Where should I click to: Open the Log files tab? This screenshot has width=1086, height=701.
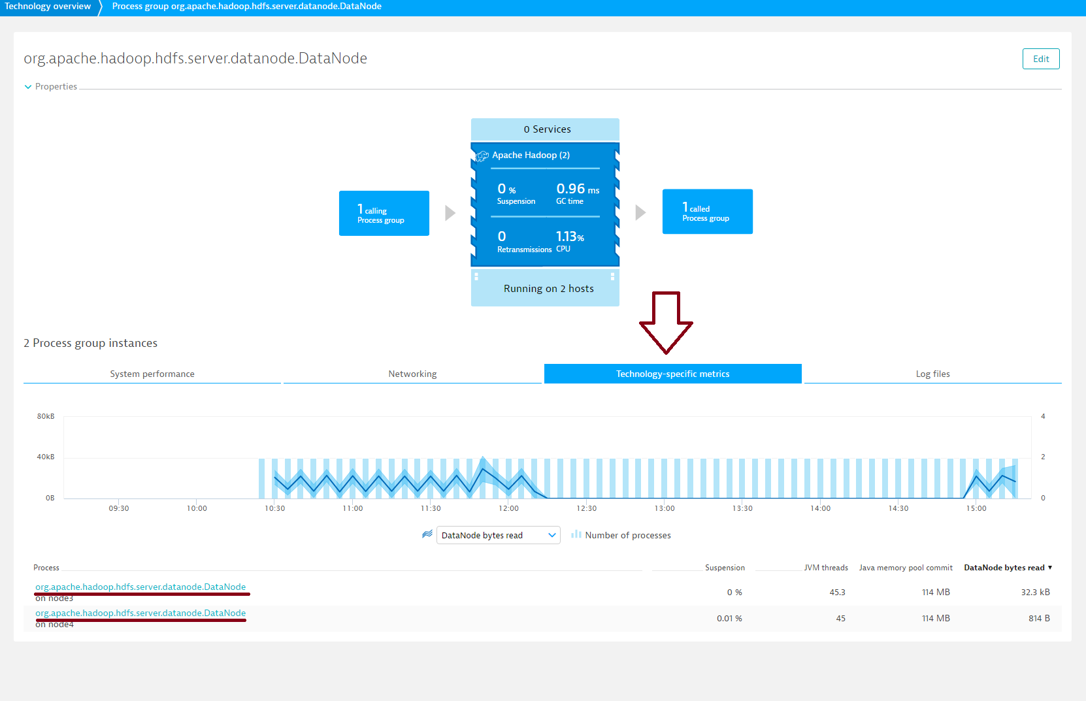click(x=932, y=374)
